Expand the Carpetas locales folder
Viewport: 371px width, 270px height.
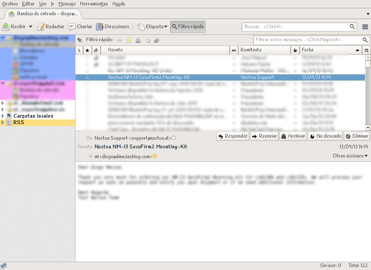pos(3,116)
